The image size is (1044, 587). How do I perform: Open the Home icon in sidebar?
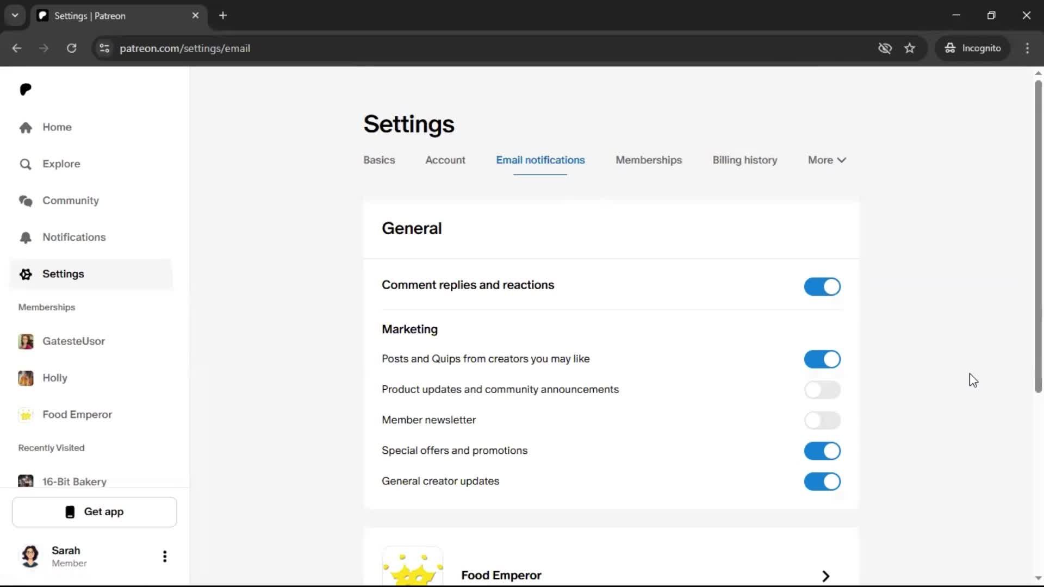coord(26,127)
